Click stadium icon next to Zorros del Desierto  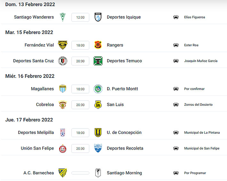(x=176, y=105)
